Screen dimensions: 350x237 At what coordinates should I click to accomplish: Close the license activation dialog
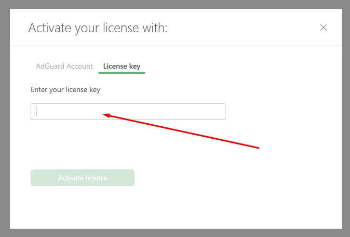click(324, 28)
